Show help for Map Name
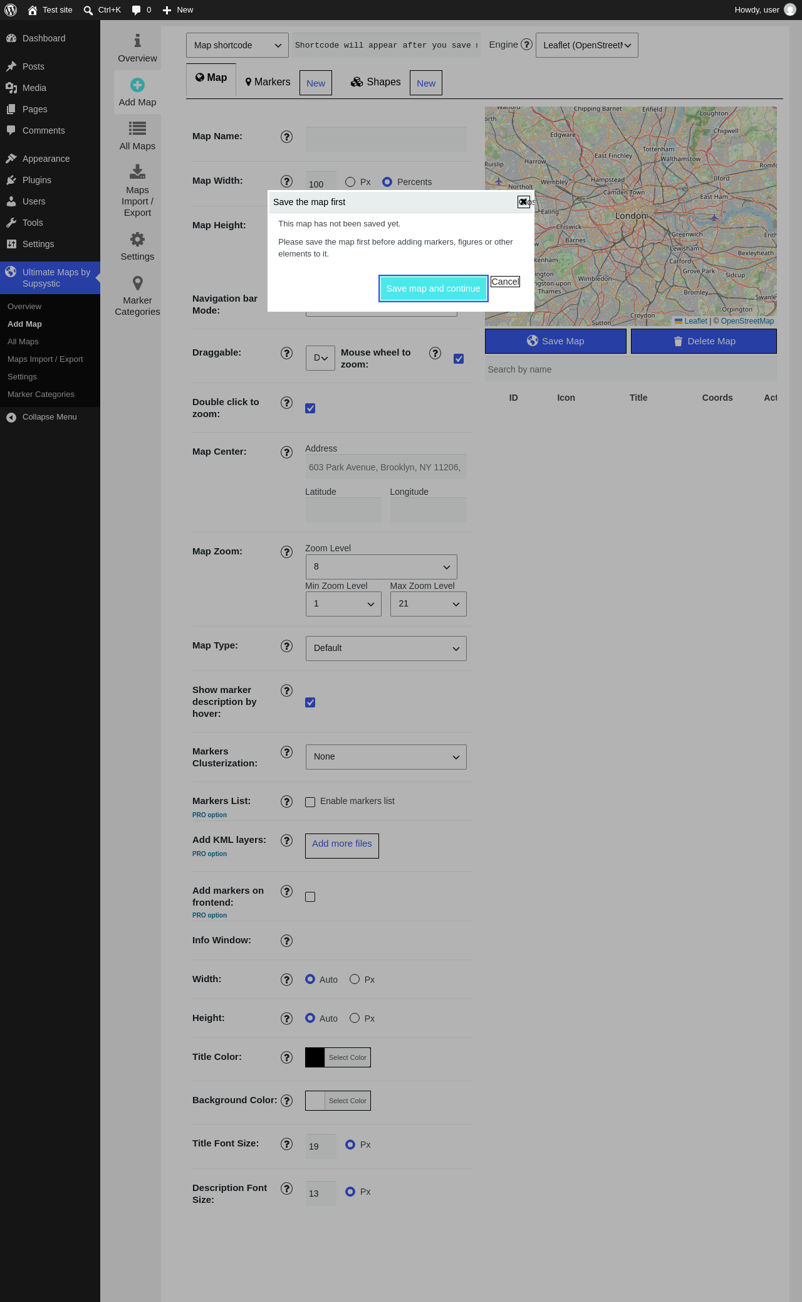Image resolution: width=802 pixels, height=1302 pixels. click(x=287, y=137)
